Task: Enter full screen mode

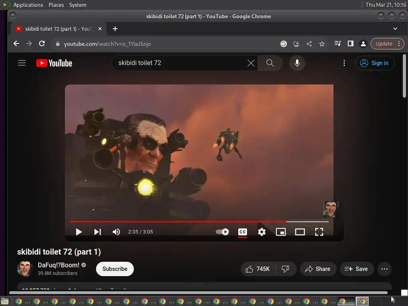Action: click(x=319, y=232)
